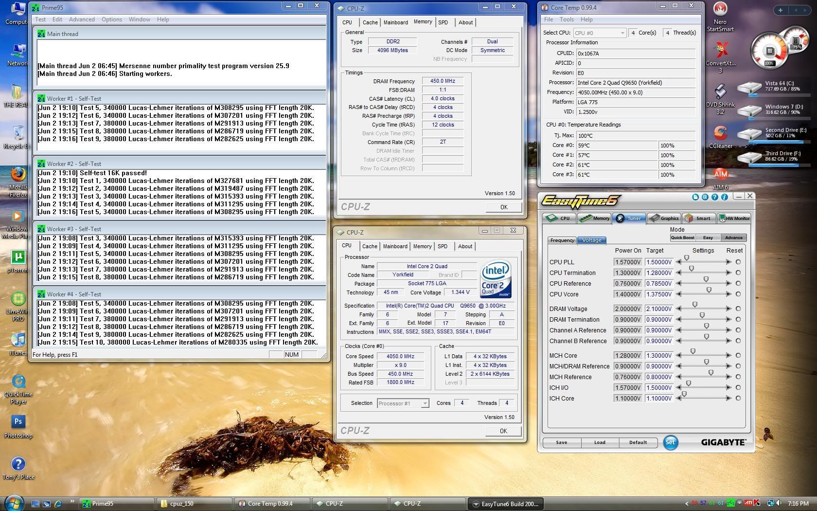Click the Second Drive (E:) gadget
The width and height of the screenshot is (817, 511).
tap(772, 133)
